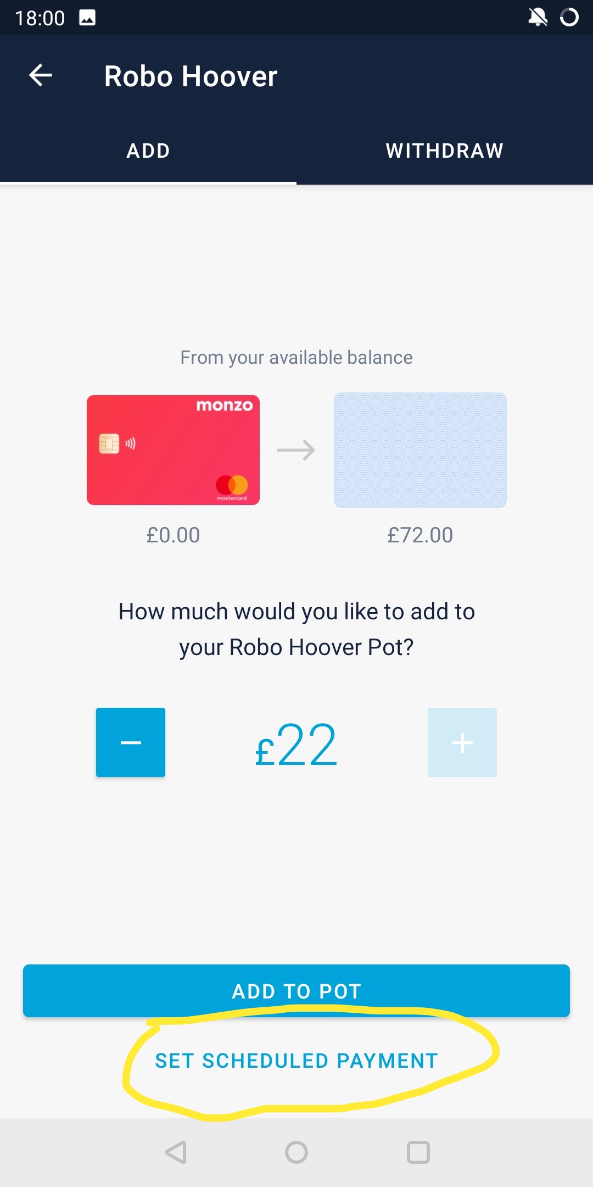593x1187 pixels.
Task: Tap the Android back navigation triangle
Action: pos(176,1152)
